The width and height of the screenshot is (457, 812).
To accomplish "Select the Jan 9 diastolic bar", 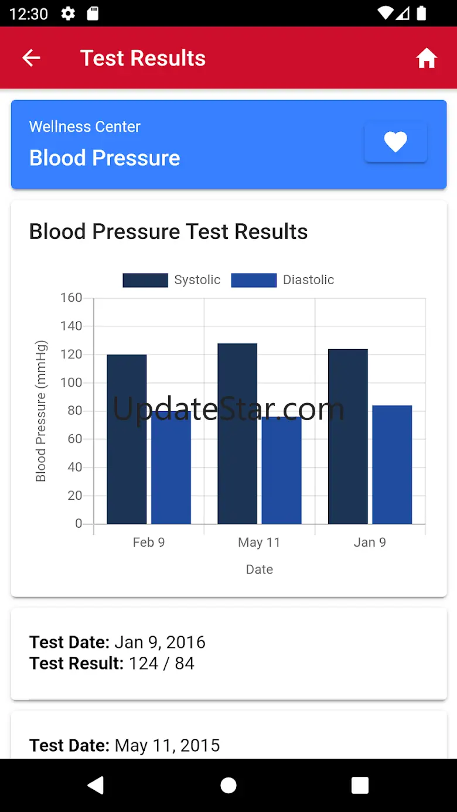I will (392, 465).
